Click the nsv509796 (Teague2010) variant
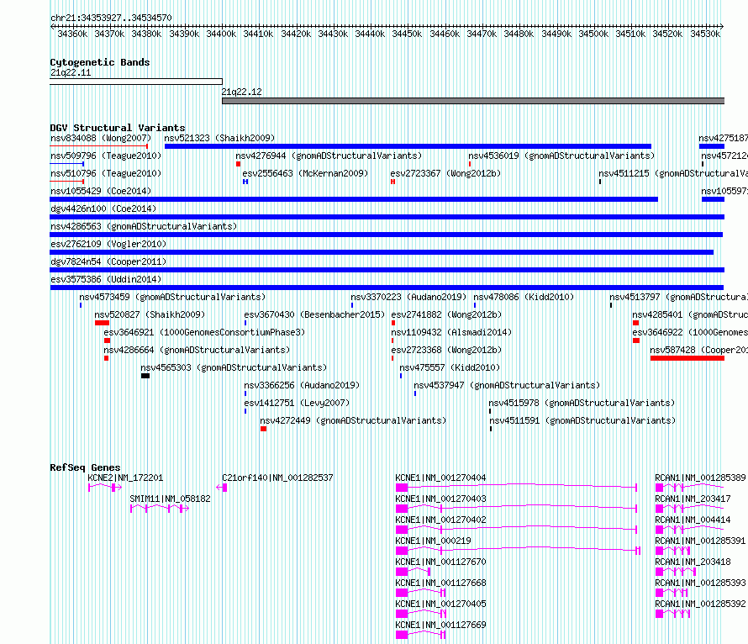The image size is (748, 644). (66, 164)
